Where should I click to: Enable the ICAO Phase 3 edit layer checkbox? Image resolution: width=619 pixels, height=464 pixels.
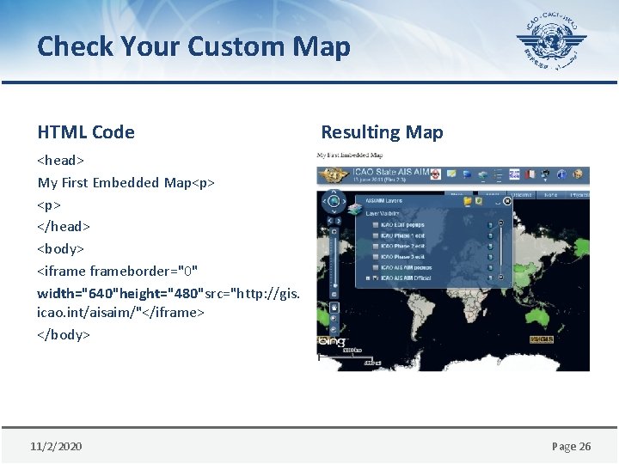tap(376, 257)
